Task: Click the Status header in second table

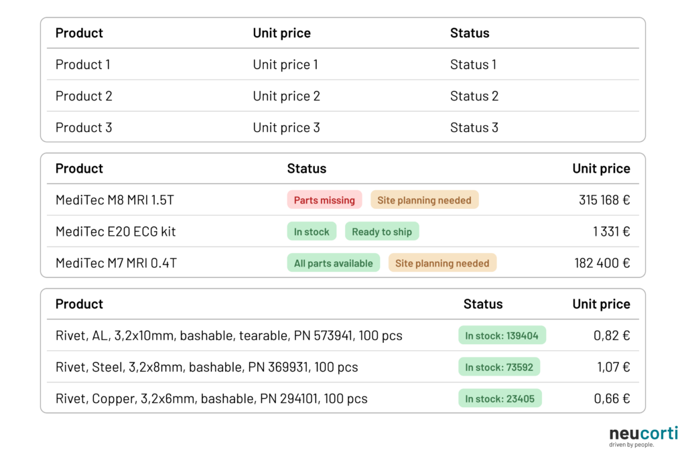Action: point(306,169)
